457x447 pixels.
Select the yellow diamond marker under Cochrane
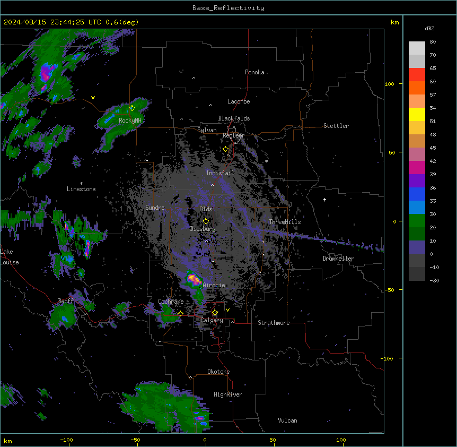point(180,314)
